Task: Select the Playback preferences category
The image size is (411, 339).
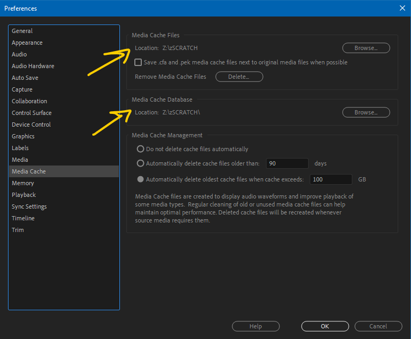Action: coord(24,195)
